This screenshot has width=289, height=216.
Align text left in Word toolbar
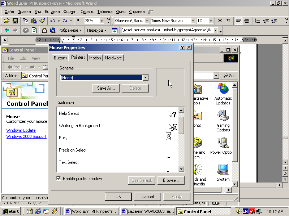click(239, 21)
